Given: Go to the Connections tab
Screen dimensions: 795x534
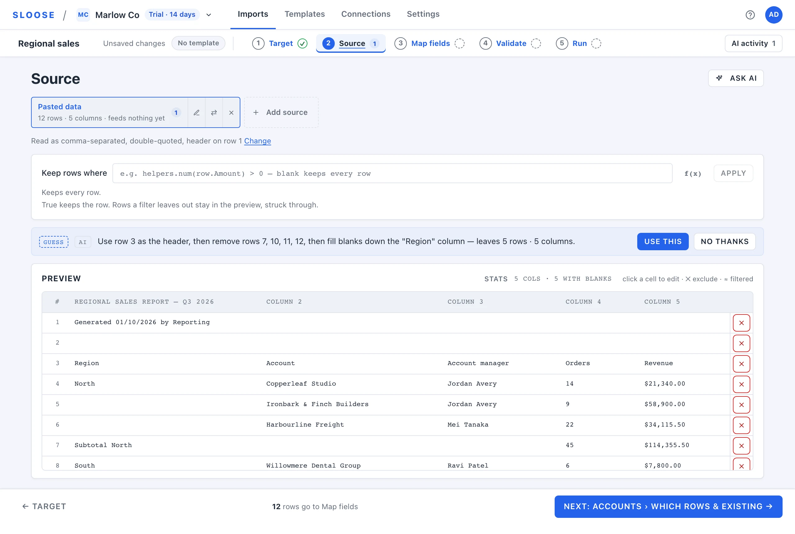Looking at the screenshot, I should pyautogui.click(x=366, y=14).
